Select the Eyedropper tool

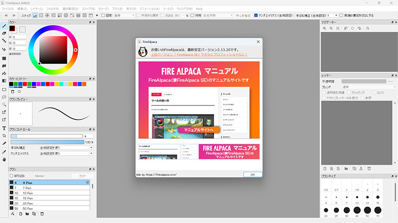[x=4, y=152]
